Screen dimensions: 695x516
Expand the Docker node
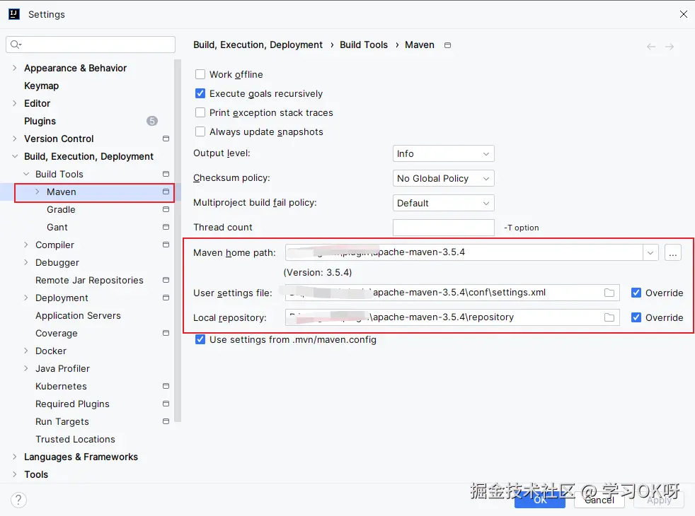pyautogui.click(x=26, y=351)
